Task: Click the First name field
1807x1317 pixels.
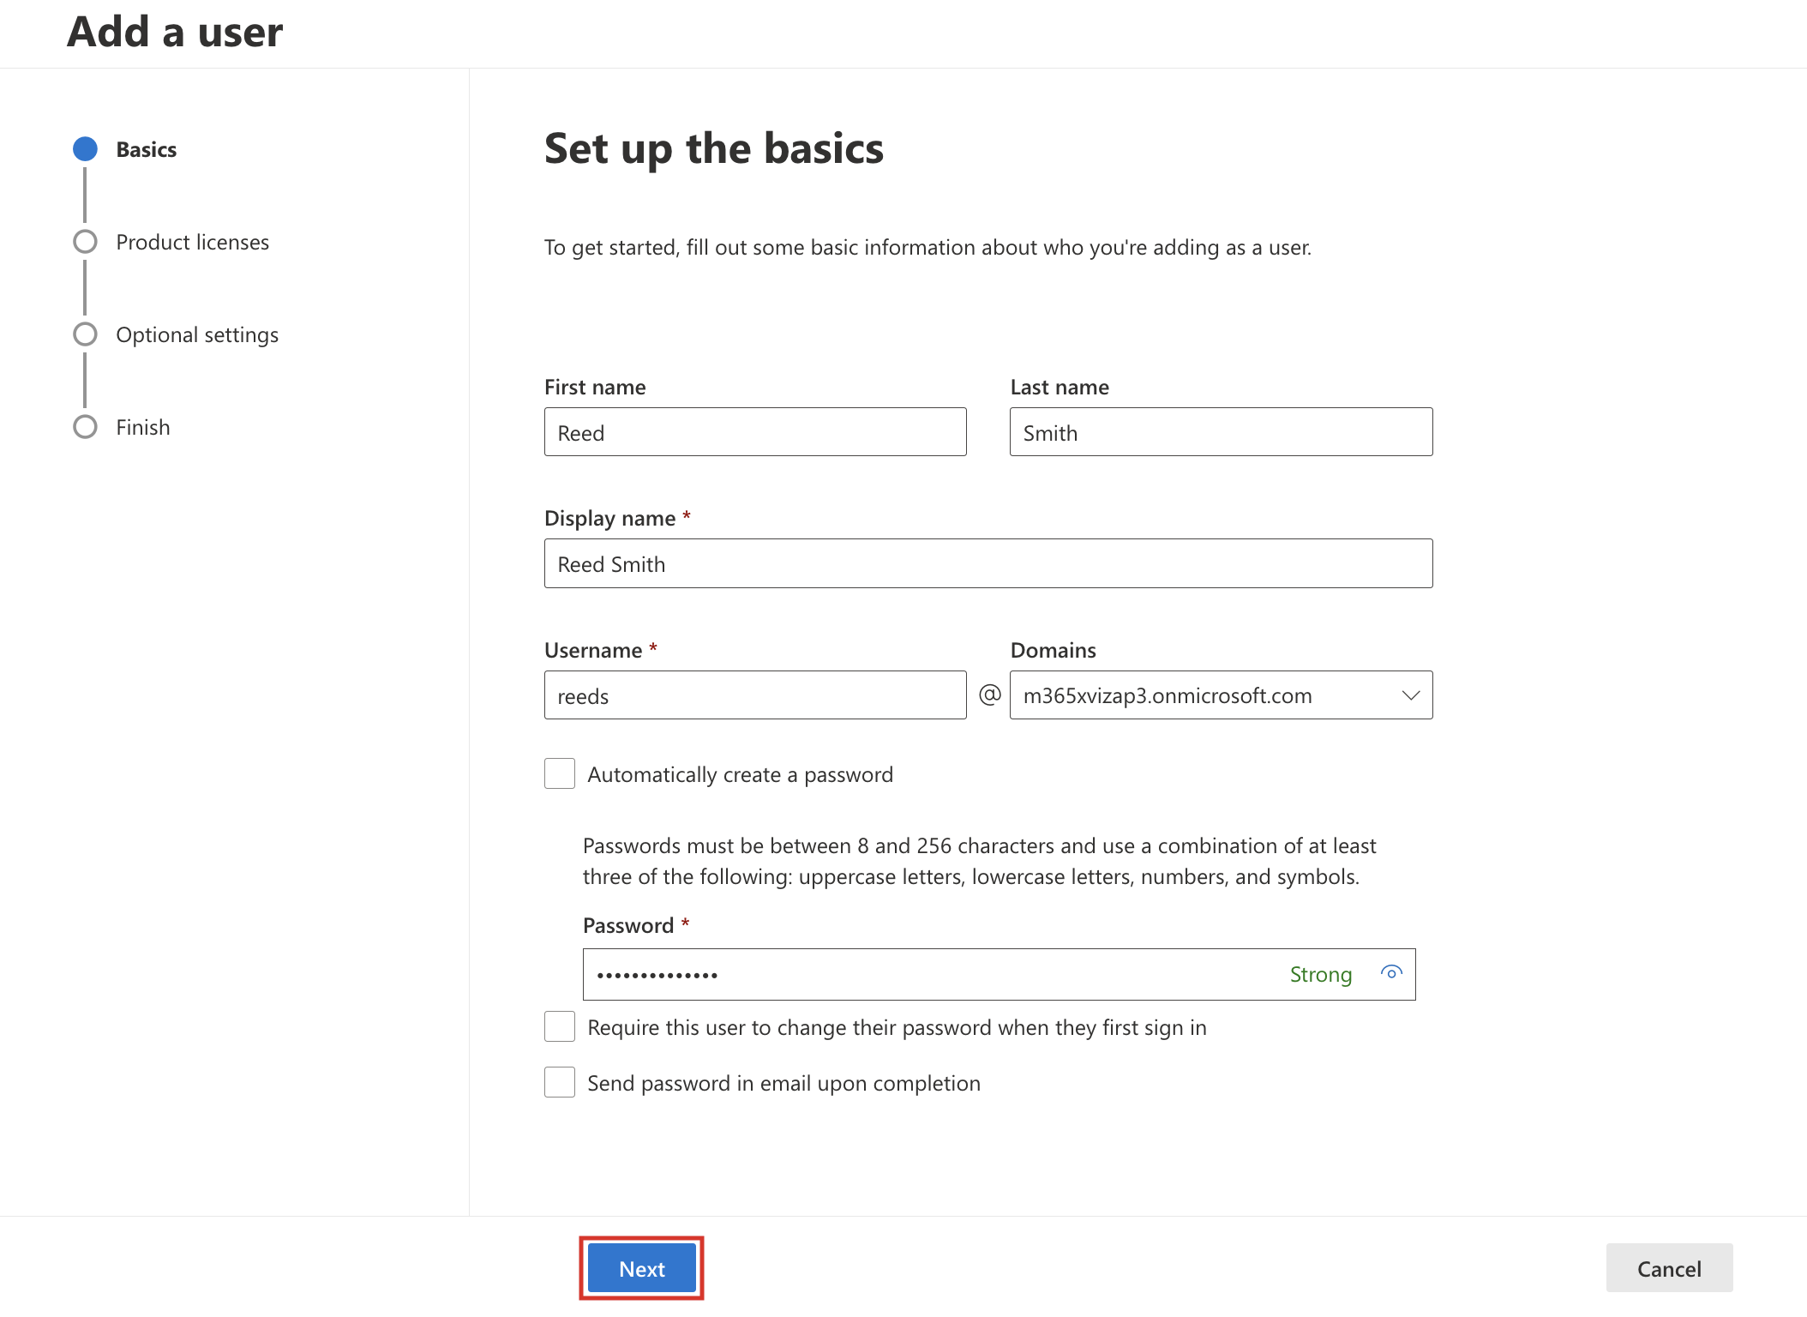Action: pos(754,432)
